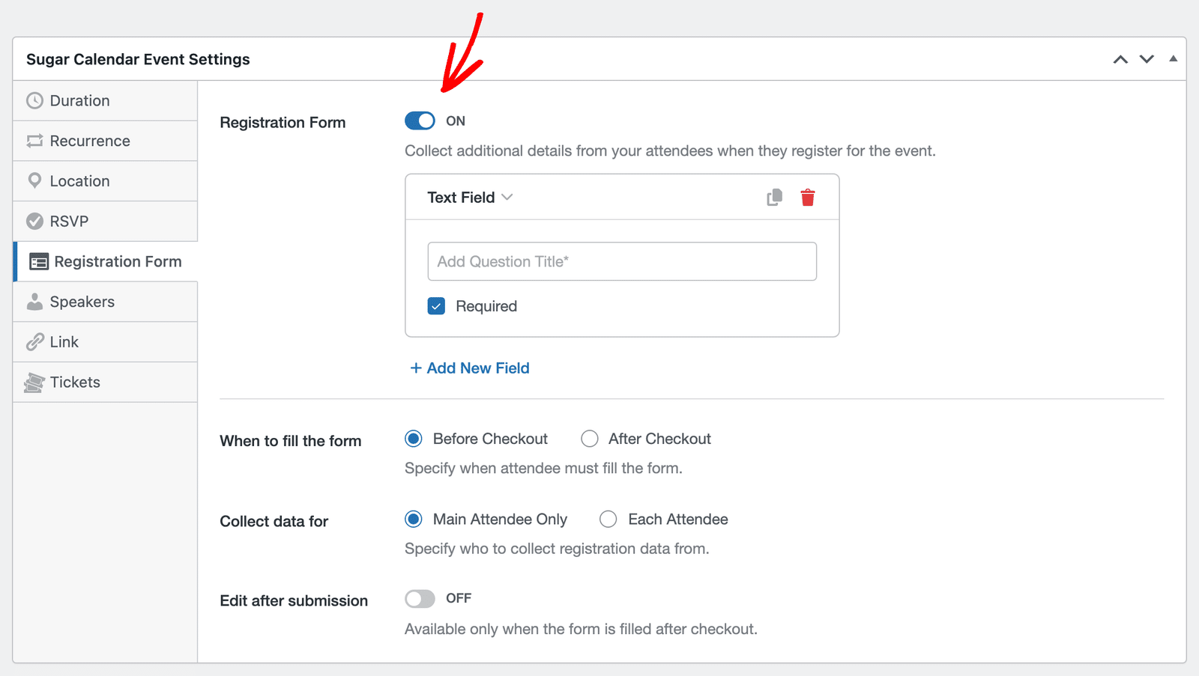The height and width of the screenshot is (676, 1199).
Task: Click the ON label beside Registration Form toggle
Action: click(x=456, y=121)
